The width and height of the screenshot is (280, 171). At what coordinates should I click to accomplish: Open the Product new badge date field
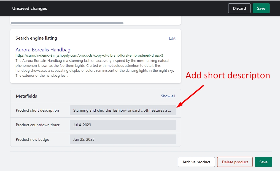(x=123, y=139)
